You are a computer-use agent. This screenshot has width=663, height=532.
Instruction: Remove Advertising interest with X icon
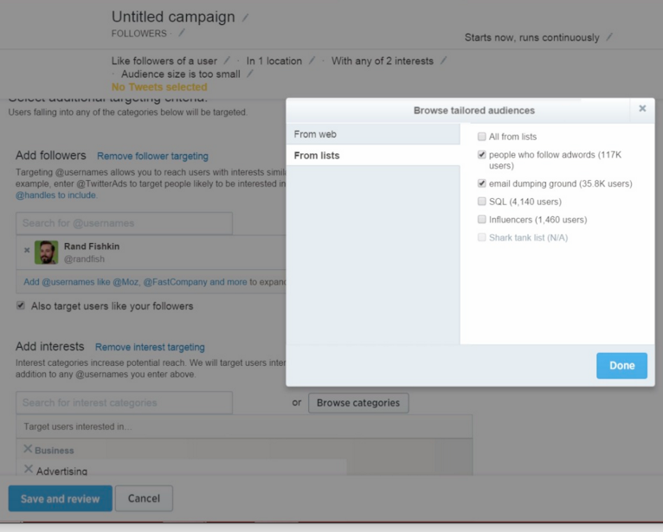pyautogui.click(x=28, y=470)
